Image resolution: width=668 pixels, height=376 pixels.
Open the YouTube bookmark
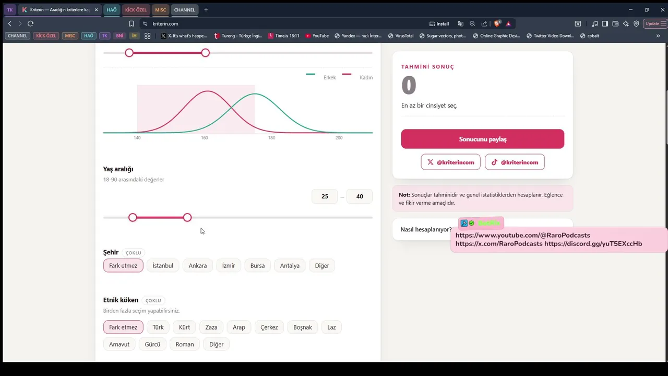pyautogui.click(x=317, y=36)
